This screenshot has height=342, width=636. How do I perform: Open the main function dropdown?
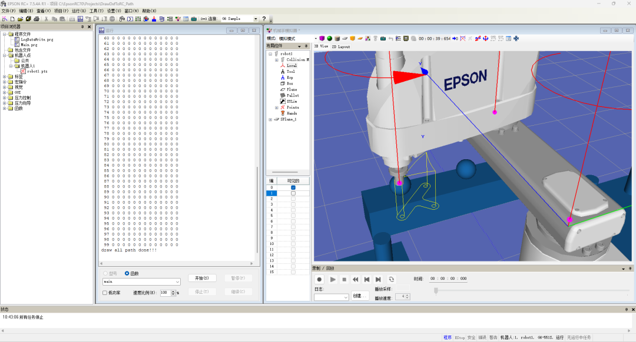[x=141, y=281]
